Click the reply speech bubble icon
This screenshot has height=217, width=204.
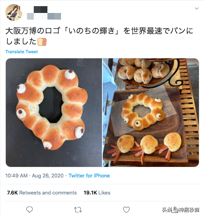tap(29, 209)
